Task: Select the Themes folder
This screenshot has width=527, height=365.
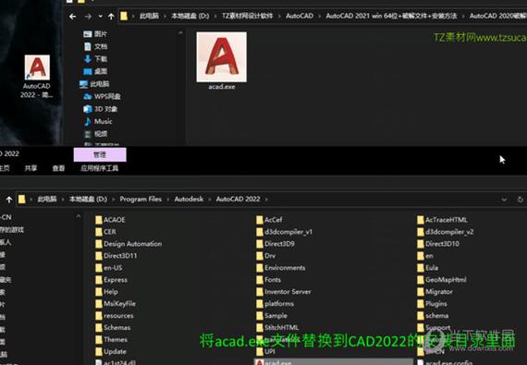Action: click(x=112, y=339)
